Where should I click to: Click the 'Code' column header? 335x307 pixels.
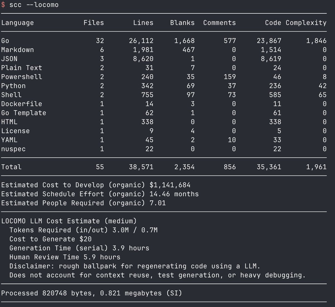click(273, 23)
